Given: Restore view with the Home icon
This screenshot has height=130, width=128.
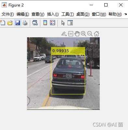Looking at the screenshot, I should coord(96,34).
